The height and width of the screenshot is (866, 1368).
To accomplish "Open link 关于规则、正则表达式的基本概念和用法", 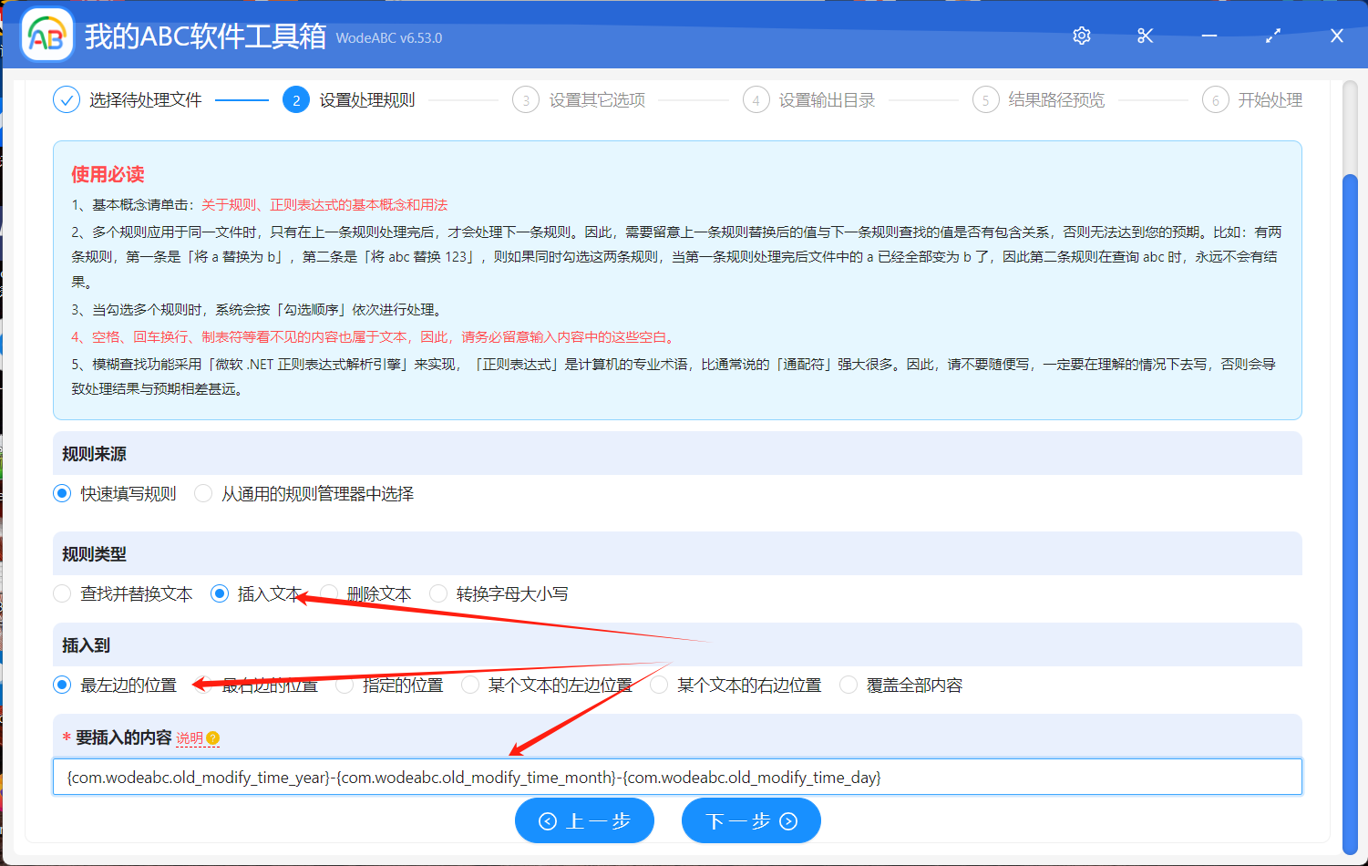I will click(324, 205).
